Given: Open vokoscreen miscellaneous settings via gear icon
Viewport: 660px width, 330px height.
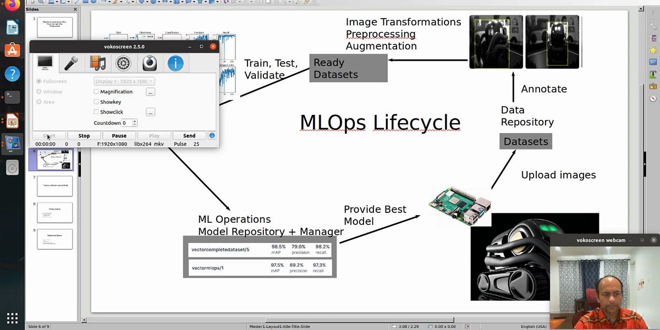Looking at the screenshot, I should coord(123,63).
